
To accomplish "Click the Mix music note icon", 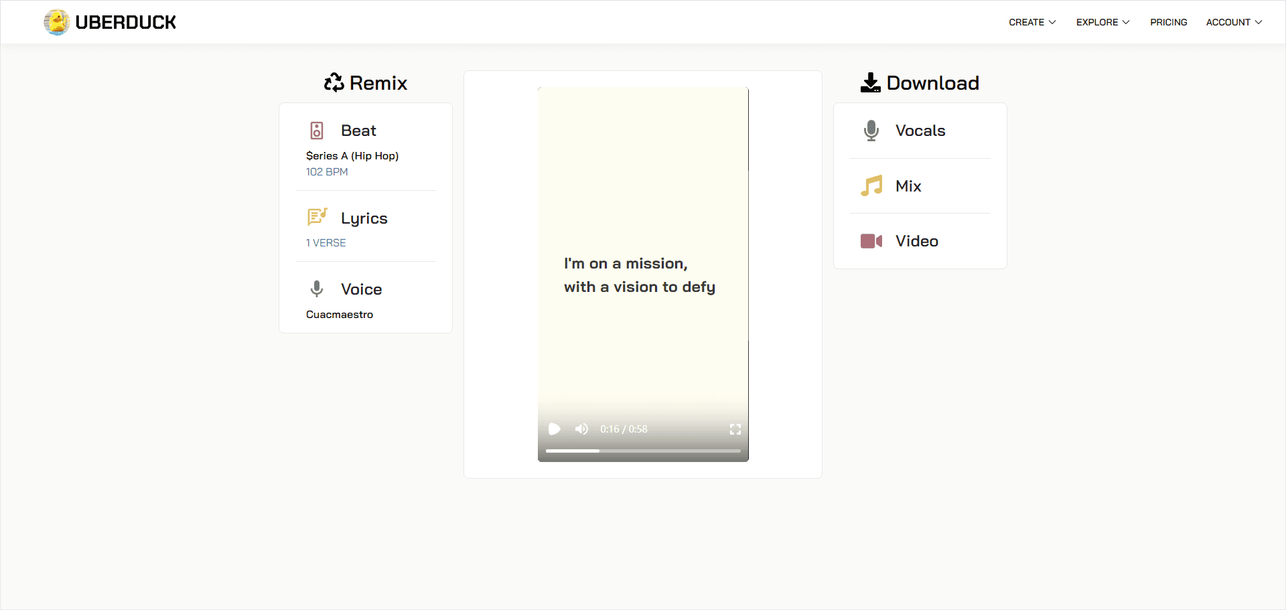I will [x=871, y=185].
